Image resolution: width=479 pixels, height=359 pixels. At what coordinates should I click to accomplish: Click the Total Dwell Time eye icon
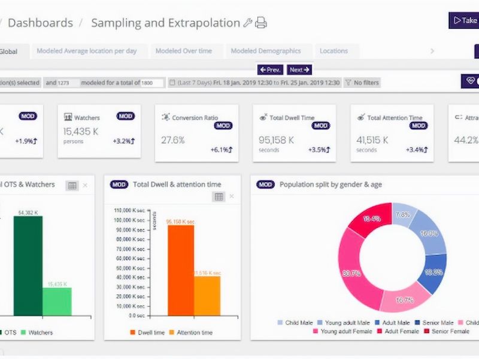click(x=263, y=117)
